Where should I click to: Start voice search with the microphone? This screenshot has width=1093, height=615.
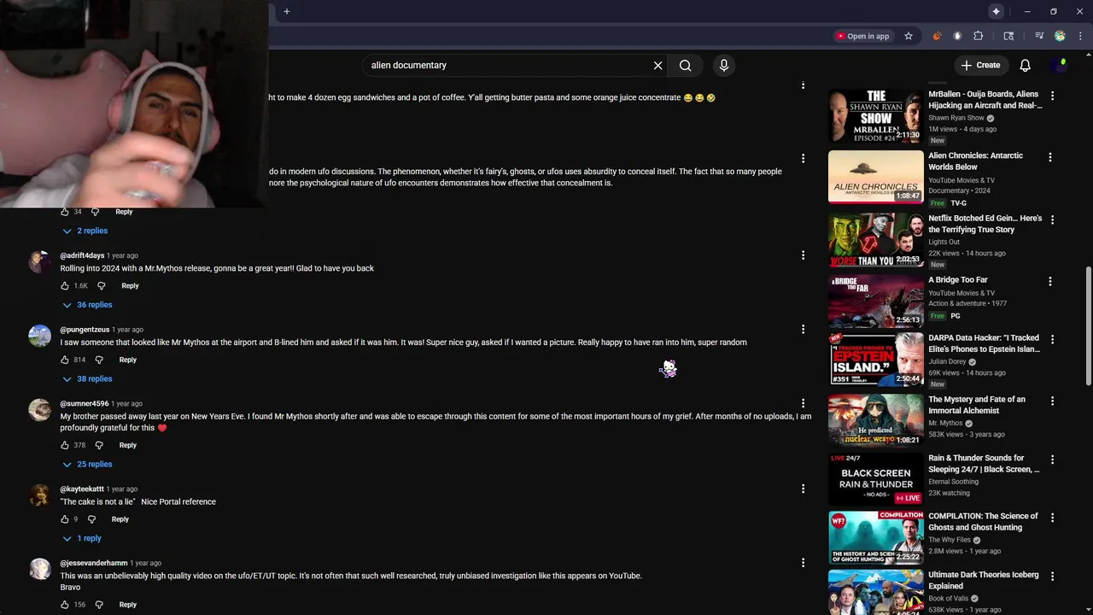pos(723,65)
